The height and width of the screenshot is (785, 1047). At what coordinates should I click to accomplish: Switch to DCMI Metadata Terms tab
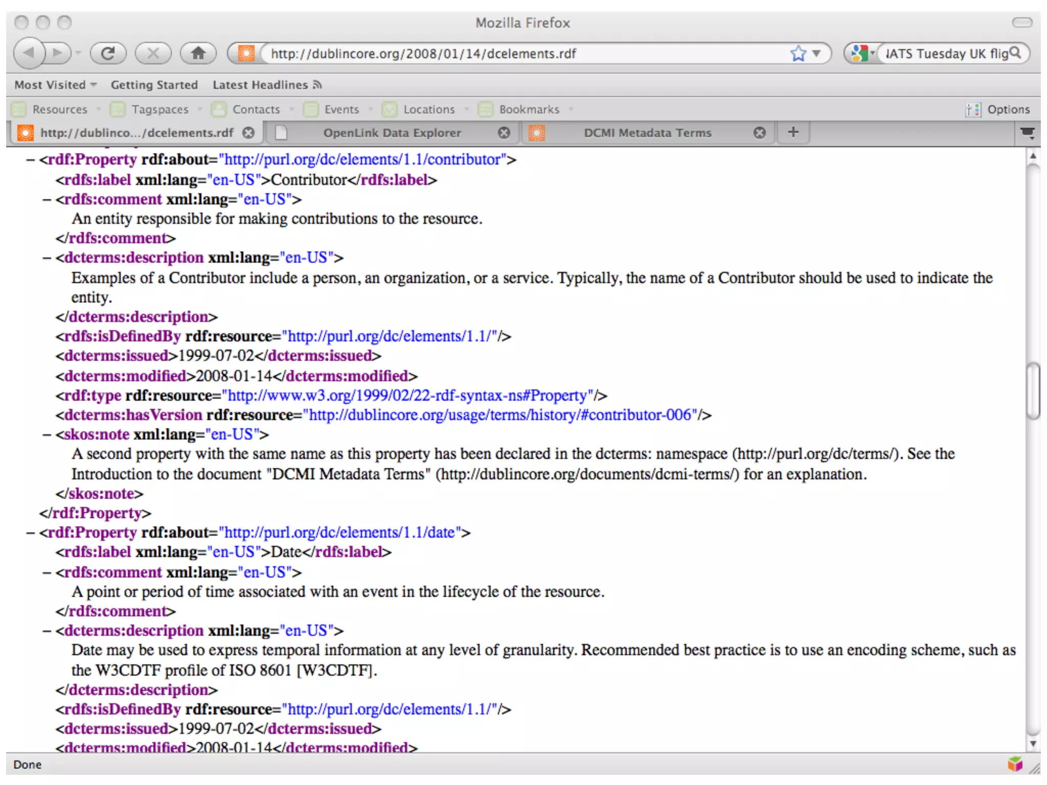click(x=647, y=133)
